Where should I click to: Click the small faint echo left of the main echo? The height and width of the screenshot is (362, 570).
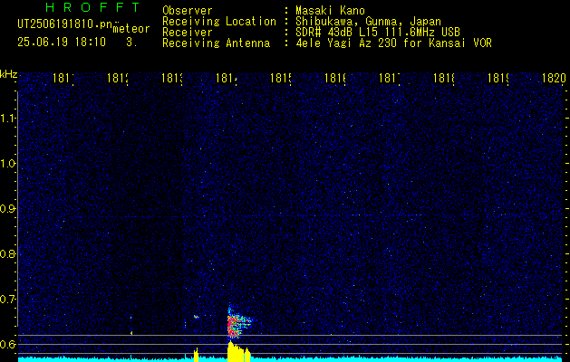pos(196,317)
